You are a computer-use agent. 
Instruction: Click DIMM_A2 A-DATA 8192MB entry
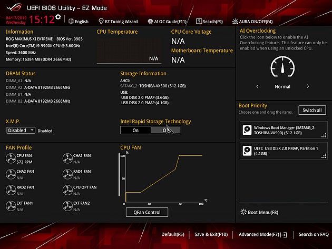[x=38, y=87]
